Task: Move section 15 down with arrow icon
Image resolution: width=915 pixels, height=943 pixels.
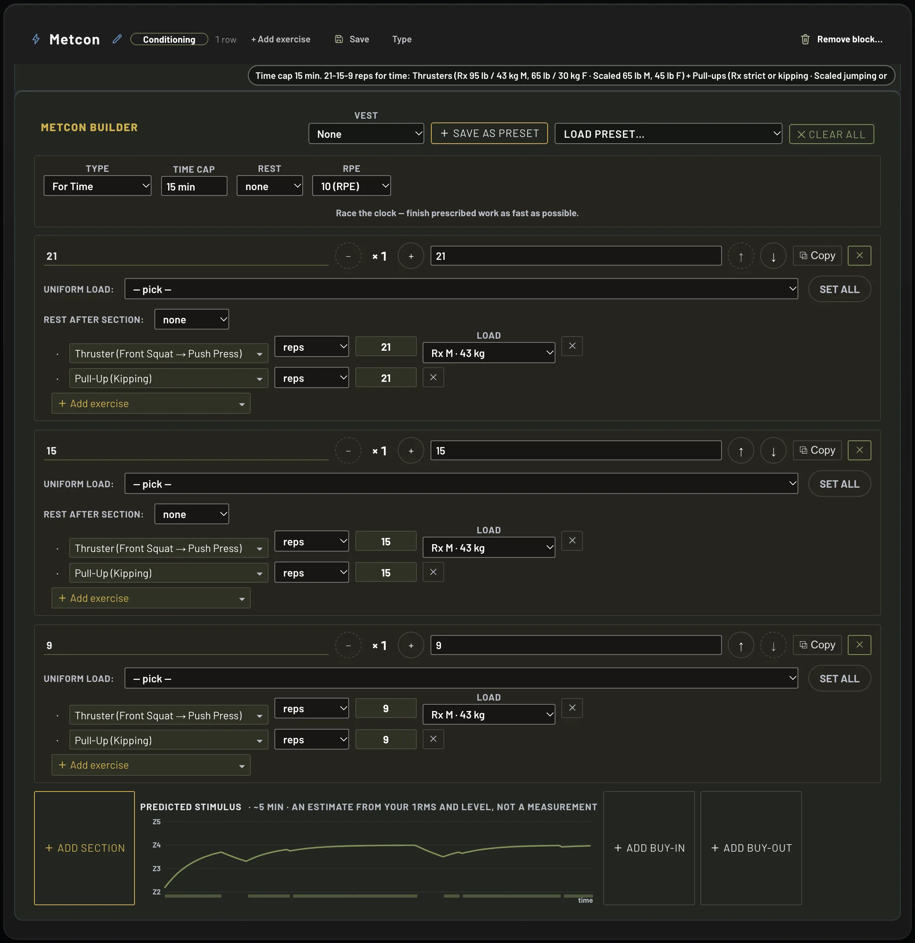Action: (x=773, y=450)
